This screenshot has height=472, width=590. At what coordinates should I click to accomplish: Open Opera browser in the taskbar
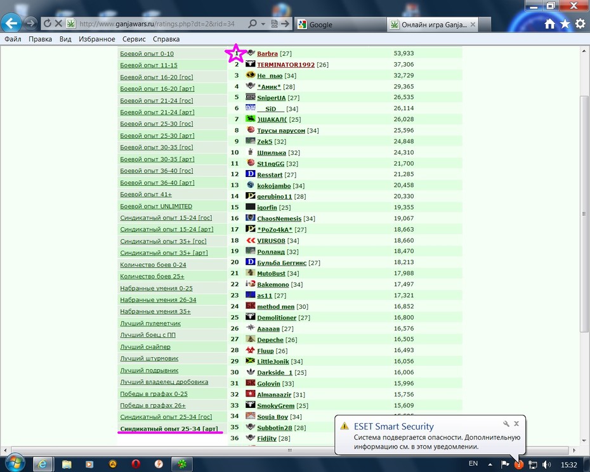pyautogui.click(x=136, y=464)
